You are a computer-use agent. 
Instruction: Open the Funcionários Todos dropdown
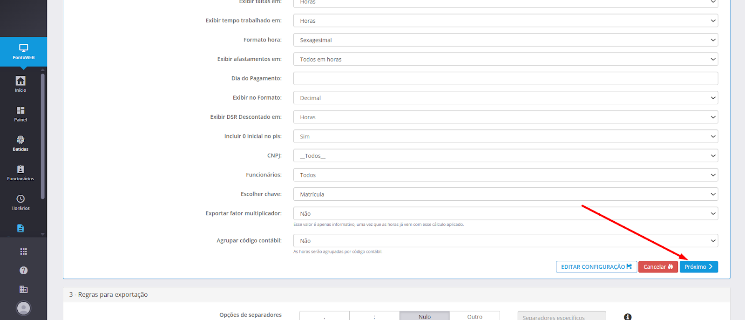click(506, 175)
